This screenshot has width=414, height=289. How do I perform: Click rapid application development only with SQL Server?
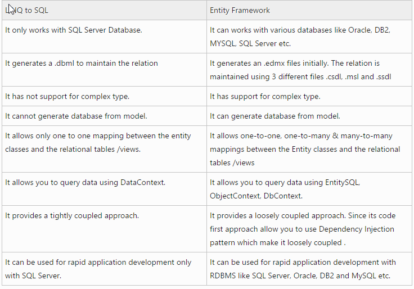(x=104, y=269)
